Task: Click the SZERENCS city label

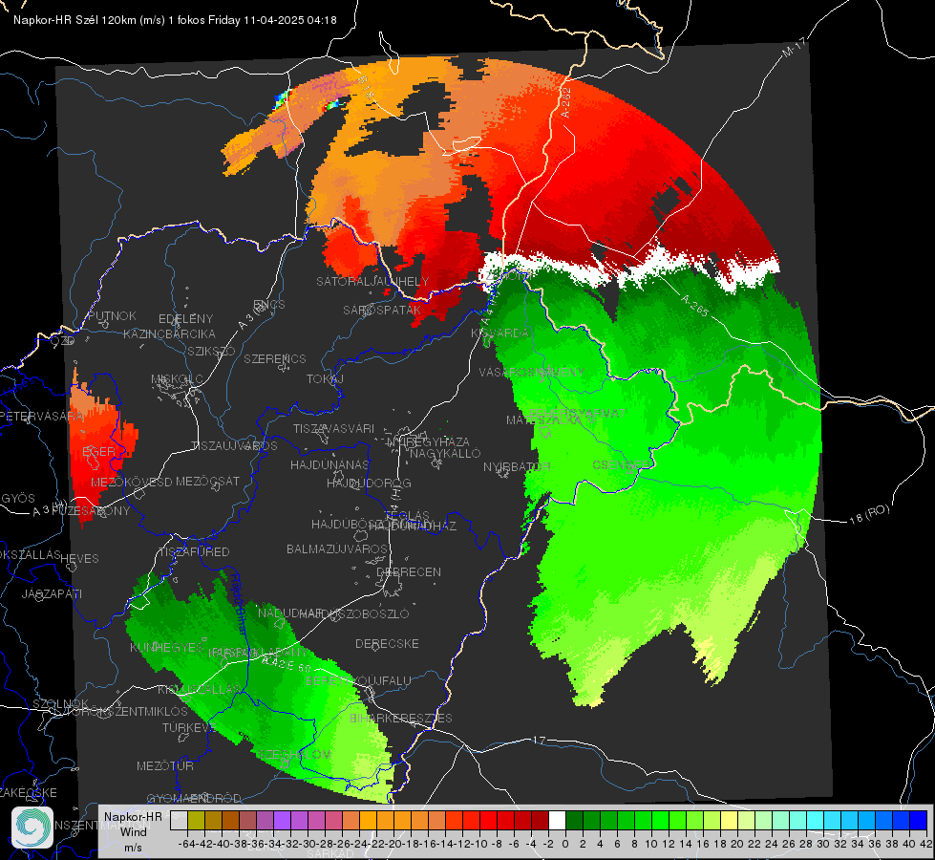Action: [275, 358]
